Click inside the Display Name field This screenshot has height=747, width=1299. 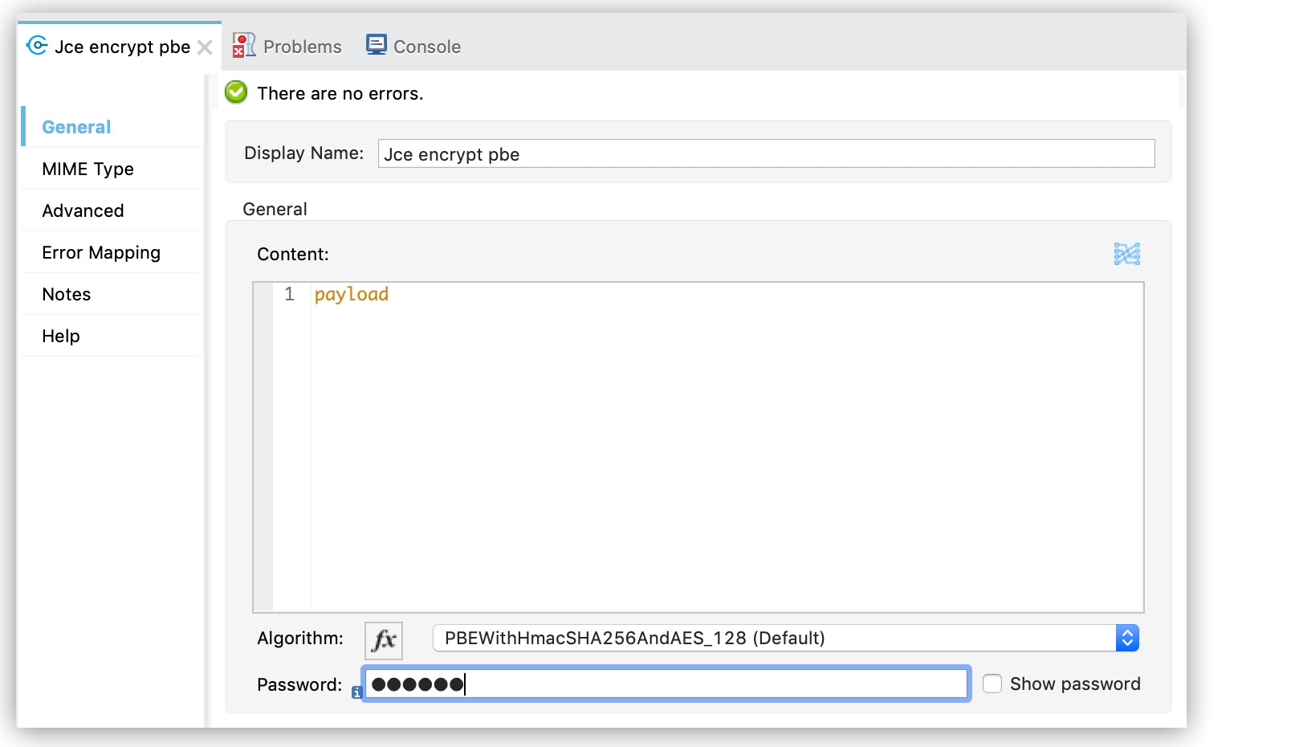[763, 153]
